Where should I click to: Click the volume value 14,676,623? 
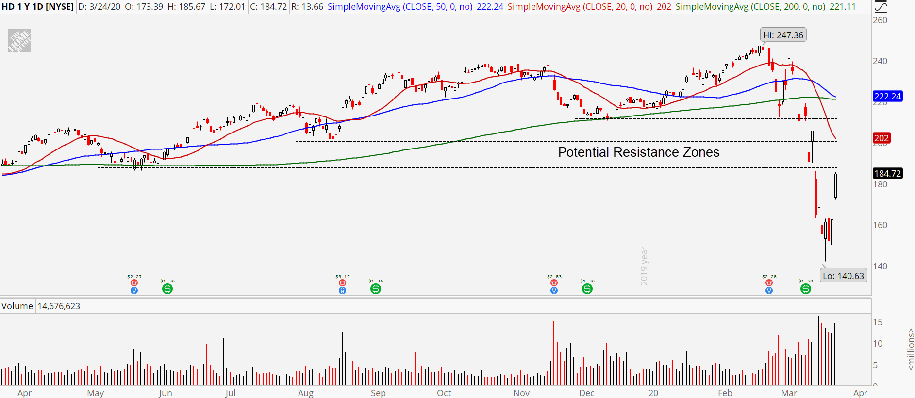(59, 306)
